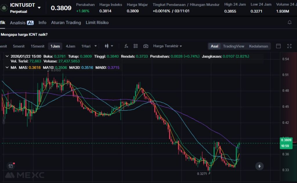The image size is (297, 183).
Task: Expand chart to fullscreen
Action: (289, 46)
